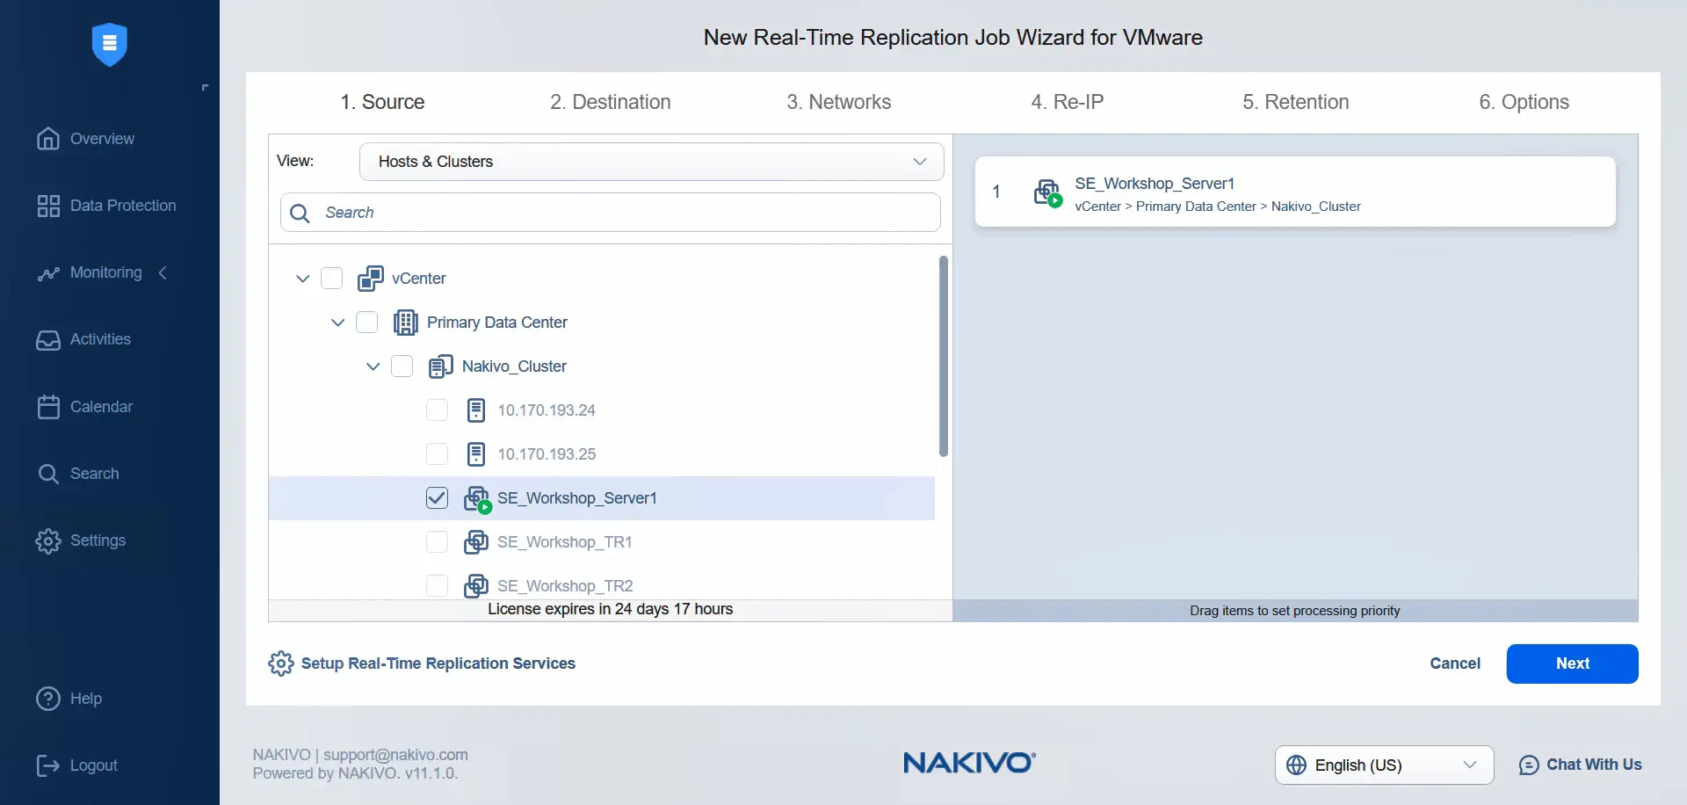The image size is (1687, 805).
Task: Uncheck the SE_Workshop_Server1 checkbox
Action: tap(437, 497)
